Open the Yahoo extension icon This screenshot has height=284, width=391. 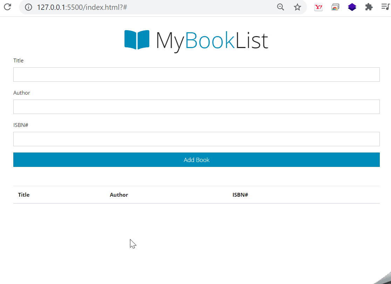318,7
